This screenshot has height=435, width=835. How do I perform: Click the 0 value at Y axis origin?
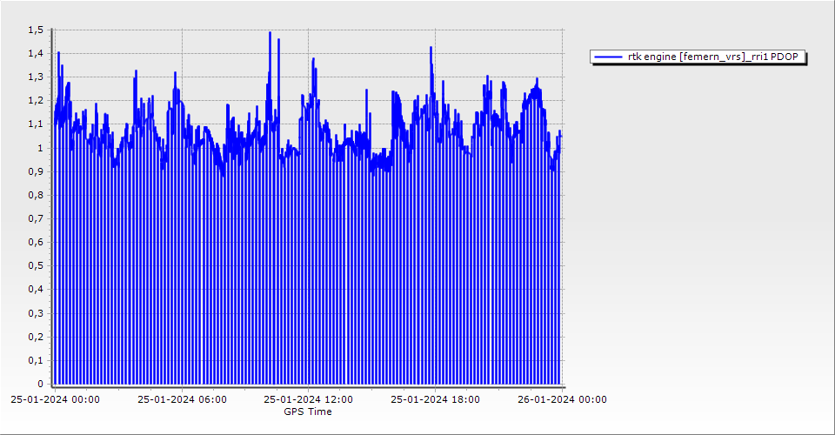(39, 384)
